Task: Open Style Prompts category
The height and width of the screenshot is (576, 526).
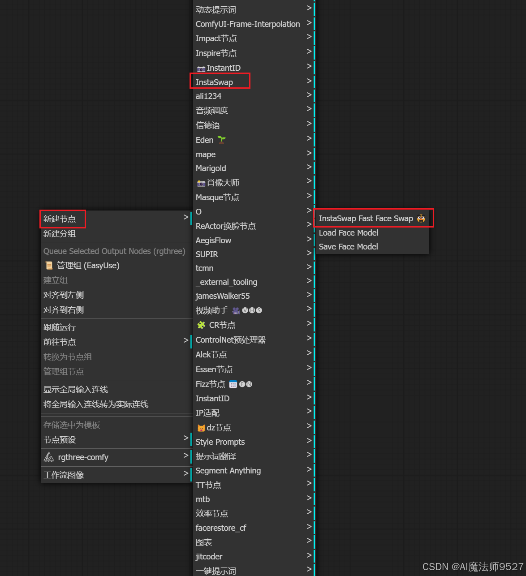Action: tap(254, 442)
